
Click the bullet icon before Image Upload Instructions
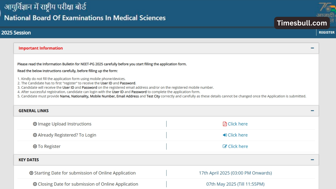tap(35, 124)
